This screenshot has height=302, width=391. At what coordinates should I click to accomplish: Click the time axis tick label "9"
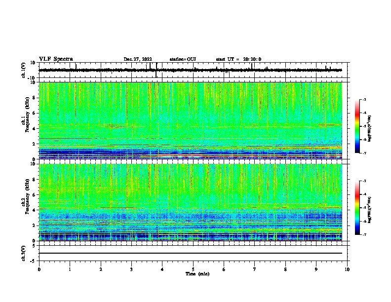pos(316,269)
